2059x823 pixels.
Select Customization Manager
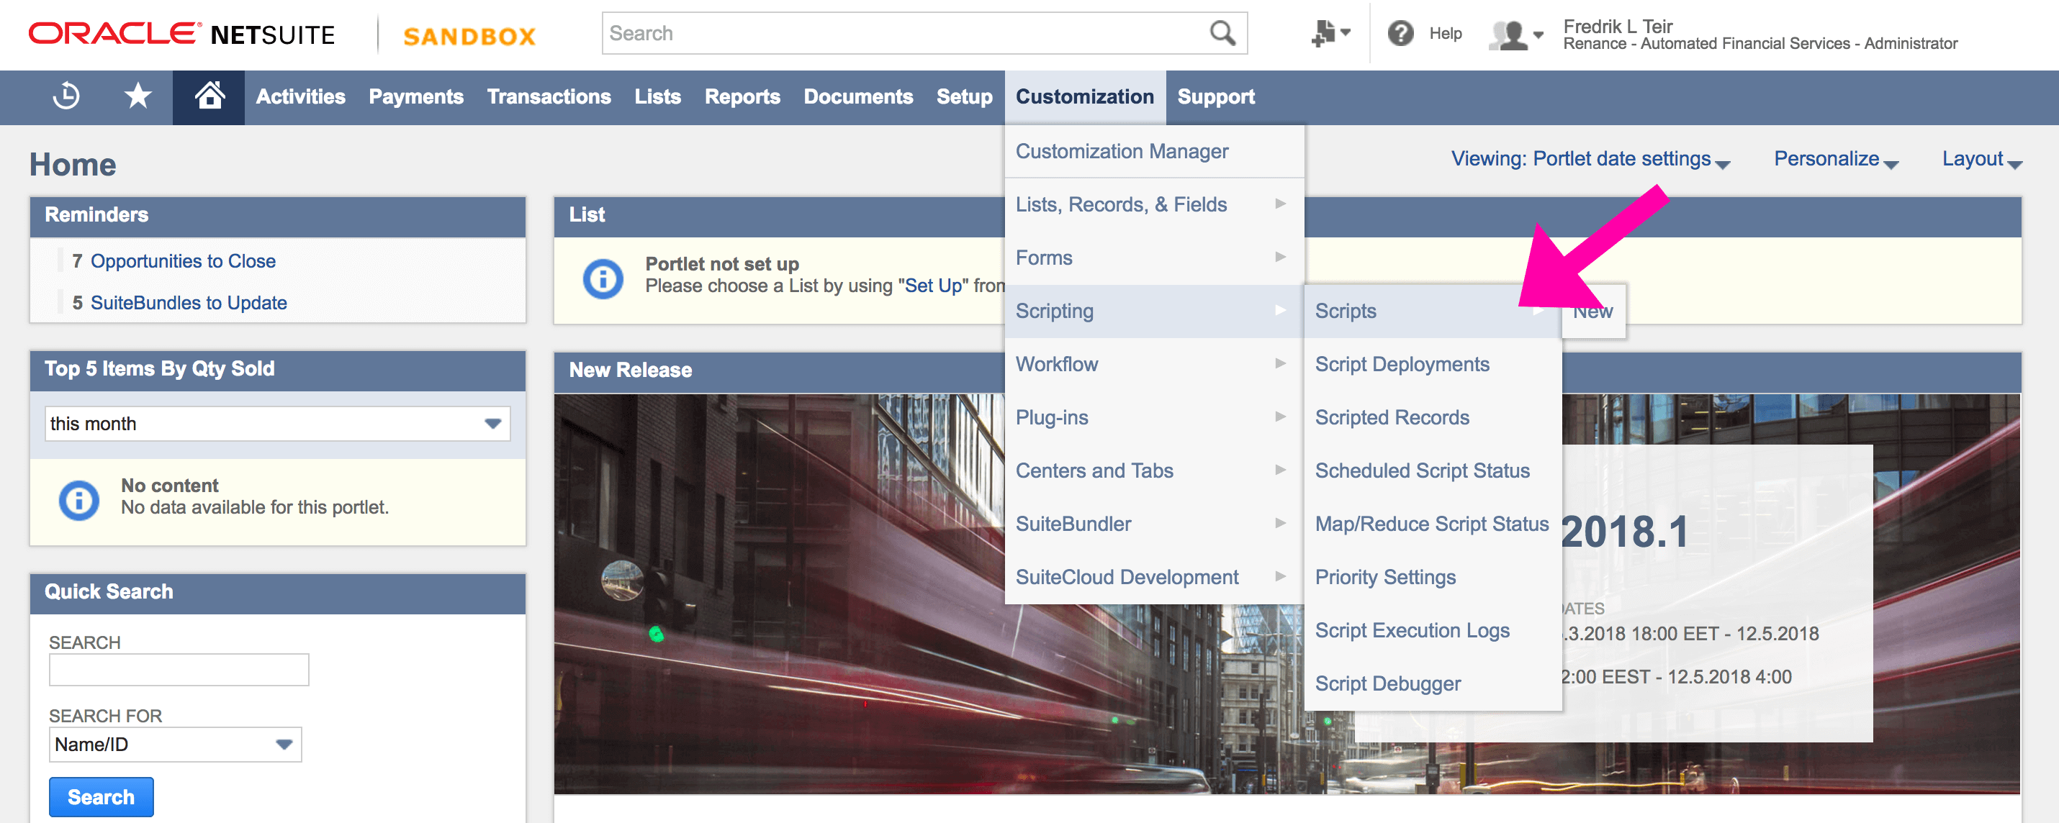(x=1154, y=151)
